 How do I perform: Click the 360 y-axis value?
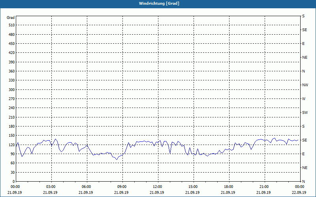(12, 71)
